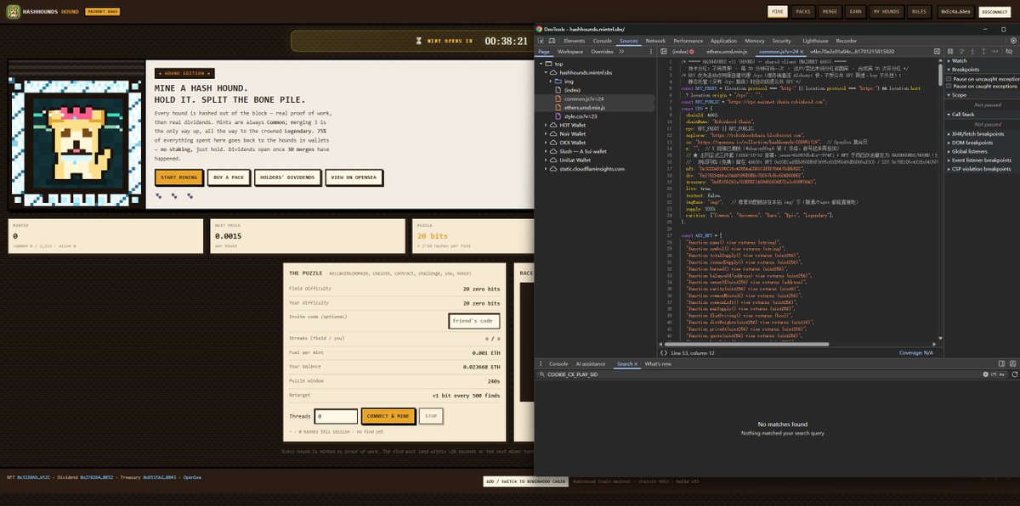Click the BUY A PACK button

229,177
